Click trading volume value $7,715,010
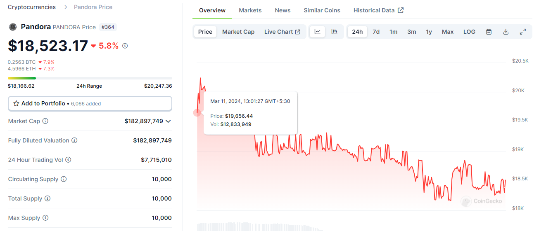Screen dimensions: 539x231 [156, 160]
